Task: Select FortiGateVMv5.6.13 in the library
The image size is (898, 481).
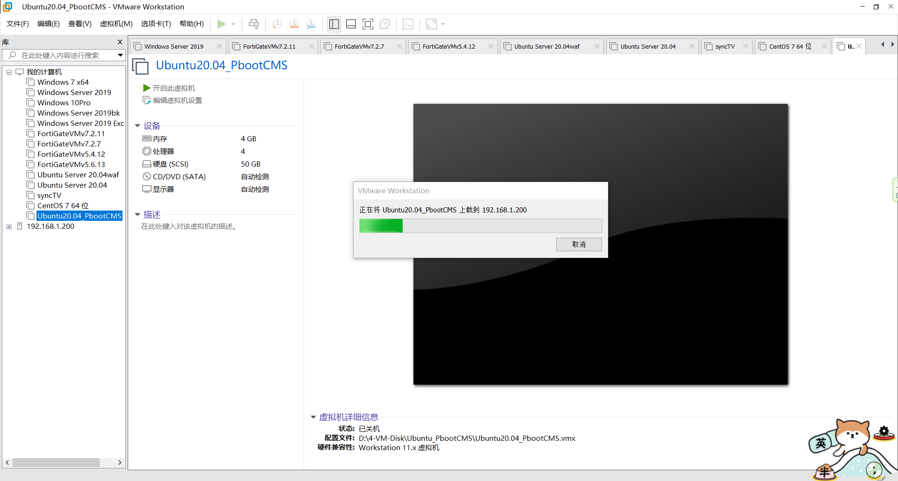Action: click(71, 165)
